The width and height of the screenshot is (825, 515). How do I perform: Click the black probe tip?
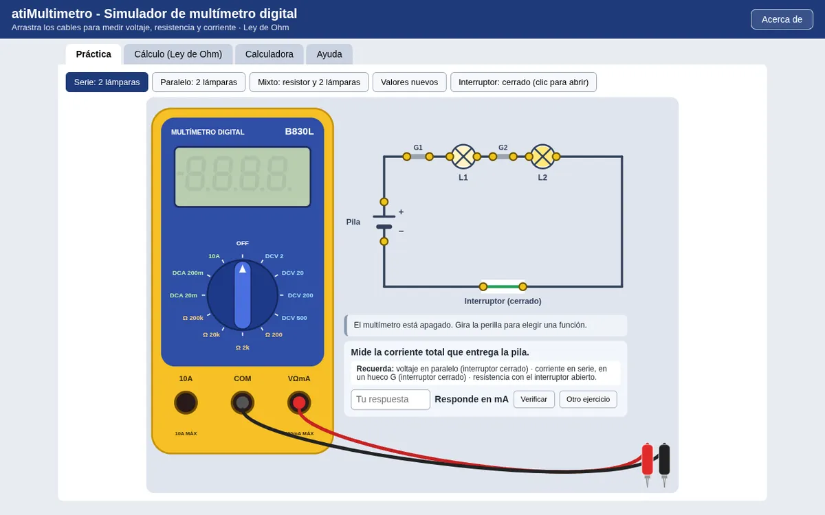(664, 482)
